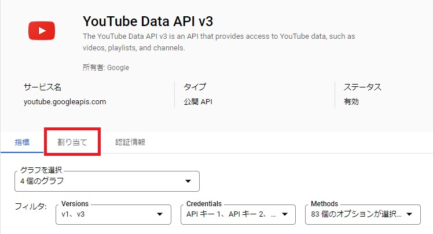Click the 公開 API type value
The width and height of the screenshot is (433, 234).
click(x=198, y=102)
